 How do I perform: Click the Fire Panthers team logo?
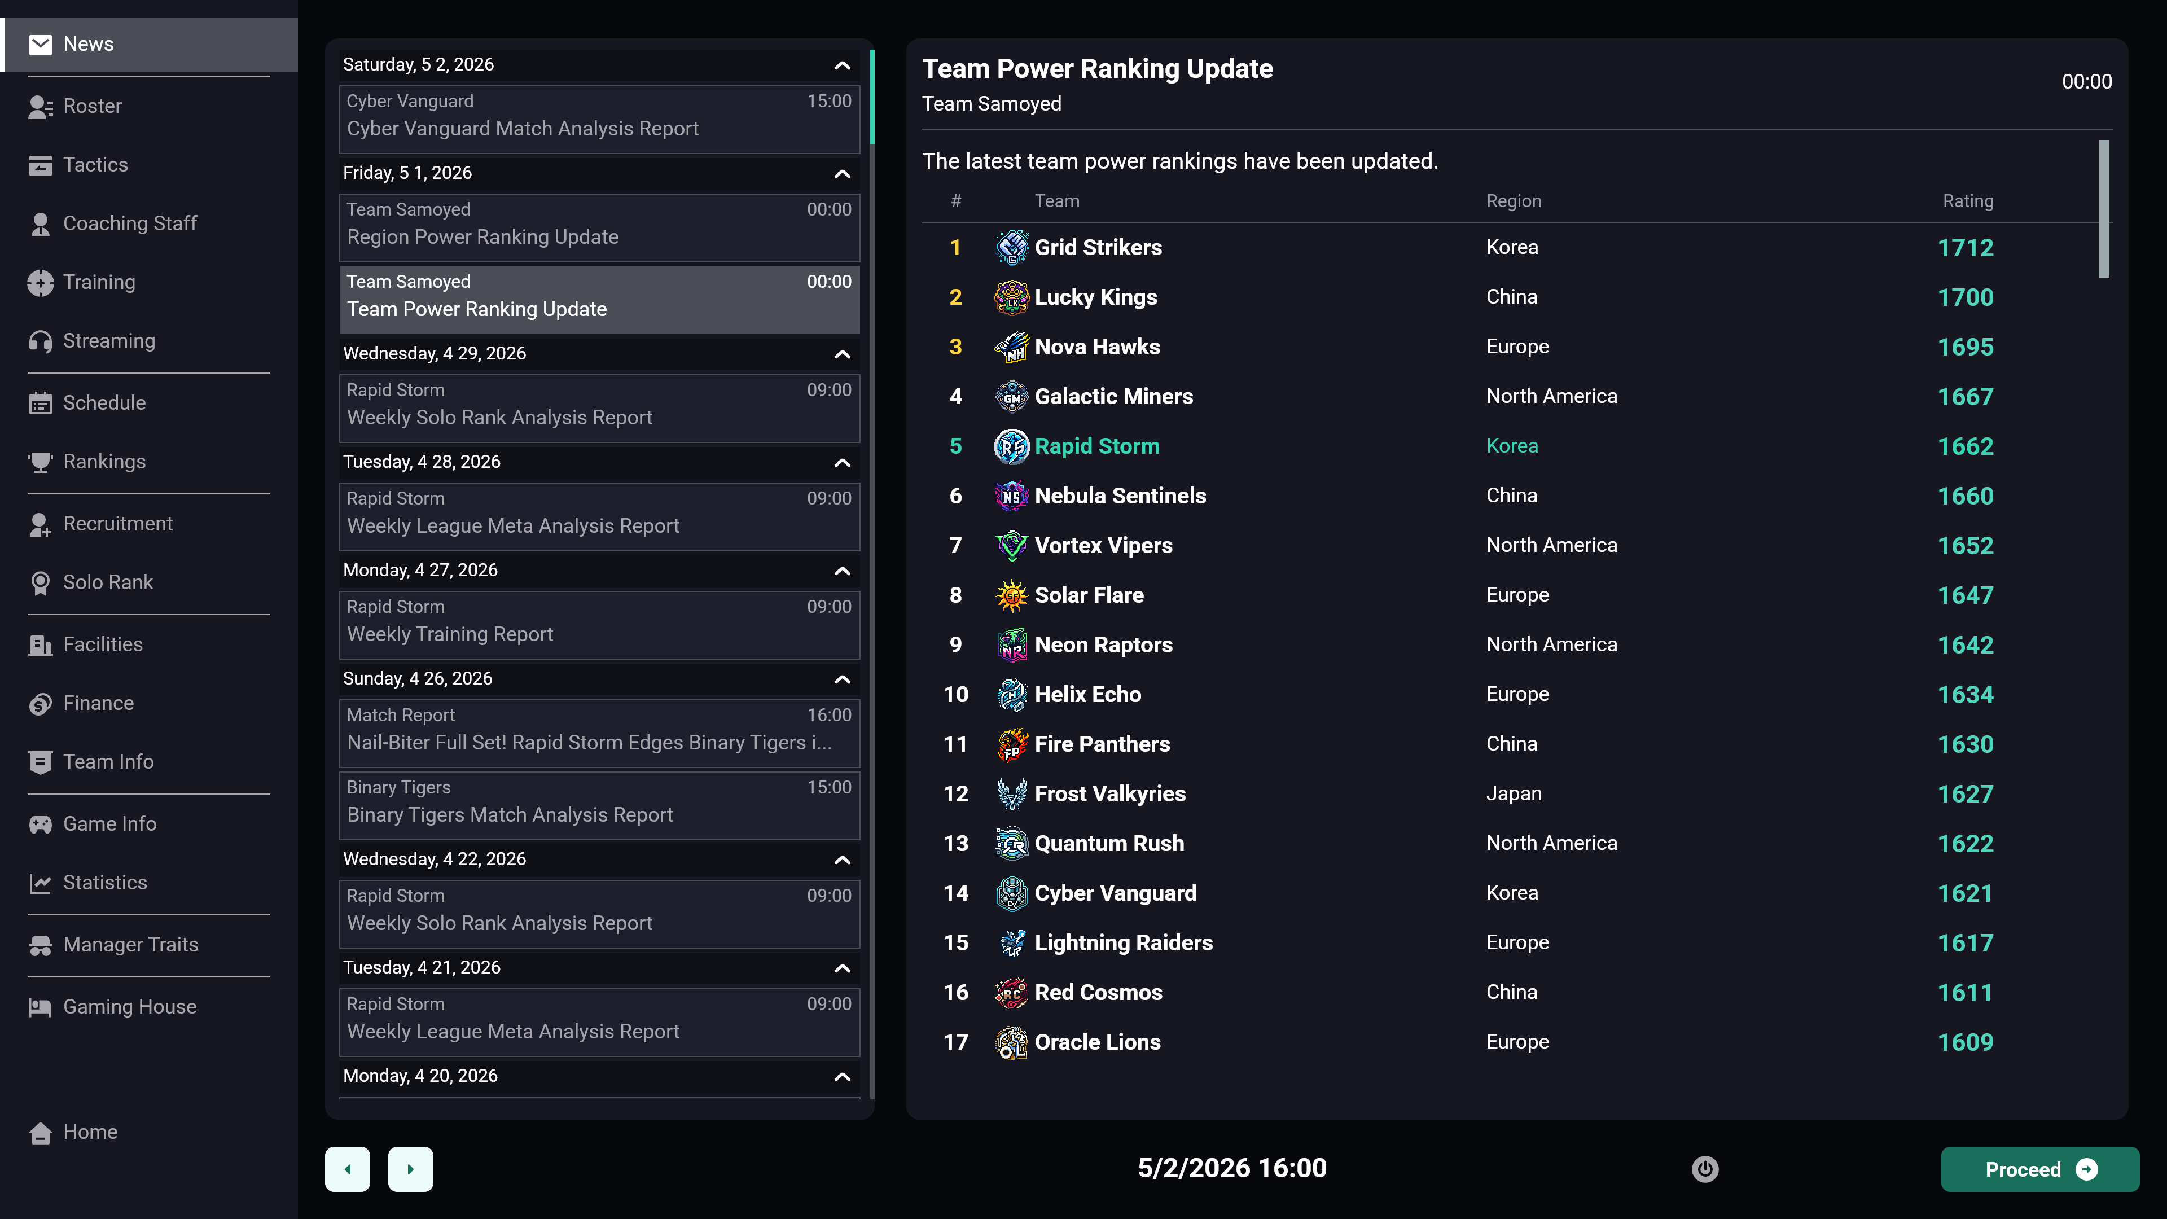tap(1011, 744)
